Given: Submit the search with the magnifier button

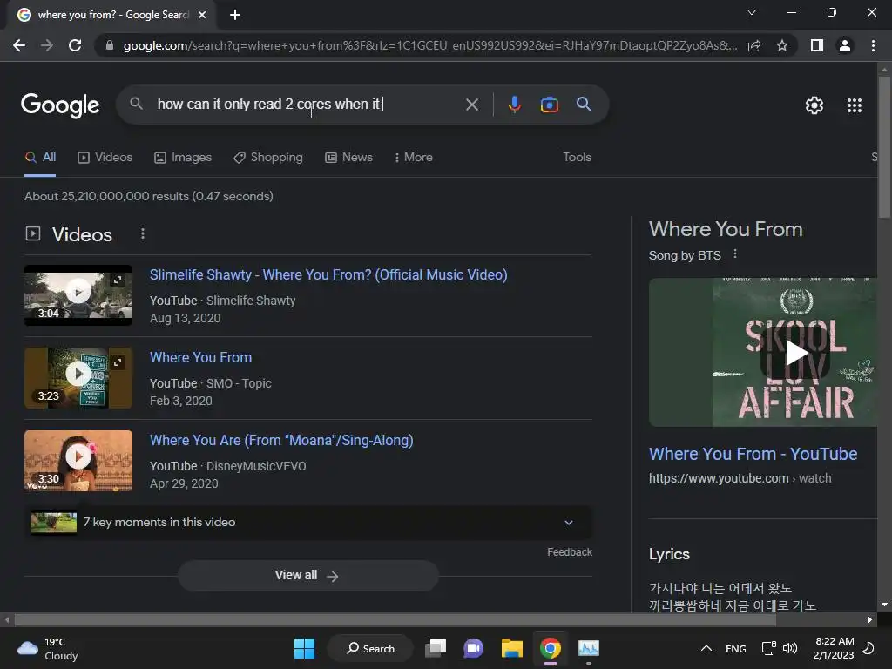Looking at the screenshot, I should (584, 105).
